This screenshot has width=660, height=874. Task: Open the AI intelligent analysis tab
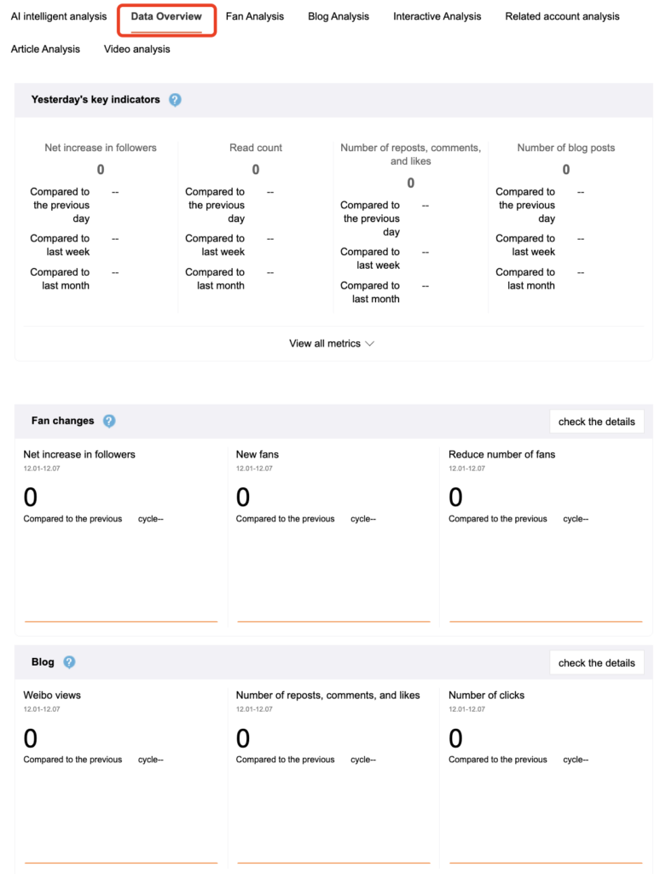[59, 16]
